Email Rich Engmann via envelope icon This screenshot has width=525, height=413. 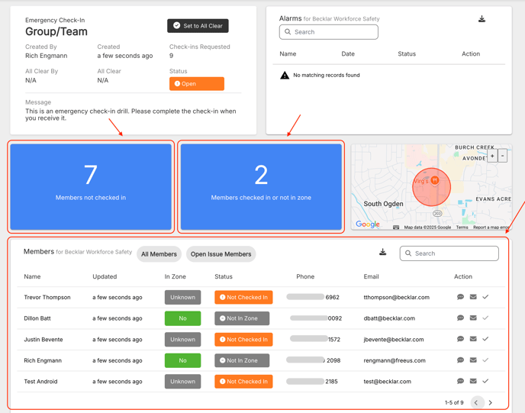(x=473, y=360)
